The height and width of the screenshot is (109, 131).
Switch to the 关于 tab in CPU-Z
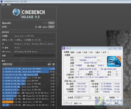pyautogui.click(x=105, y=52)
